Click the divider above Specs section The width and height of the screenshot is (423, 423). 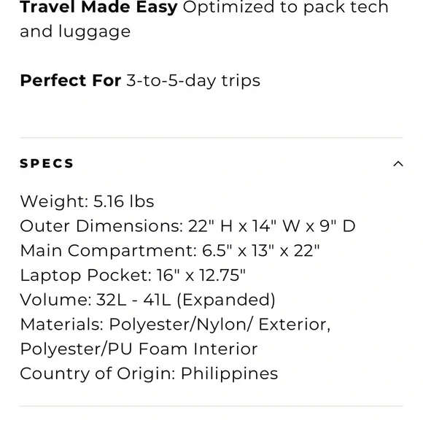click(x=211, y=138)
